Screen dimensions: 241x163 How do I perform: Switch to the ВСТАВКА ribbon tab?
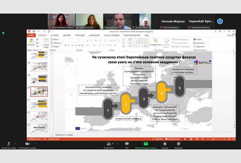pyautogui.click(x=54, y=35)
